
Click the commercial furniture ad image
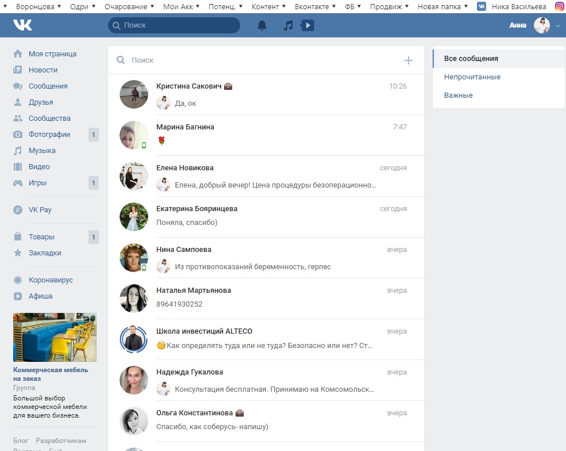(x=55, y=337)
